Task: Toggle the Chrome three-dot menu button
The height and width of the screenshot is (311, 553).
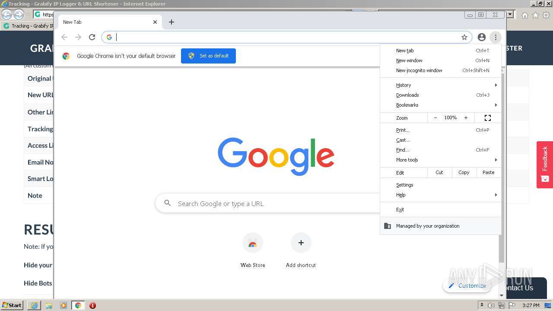Action: (x=496, y=37)
